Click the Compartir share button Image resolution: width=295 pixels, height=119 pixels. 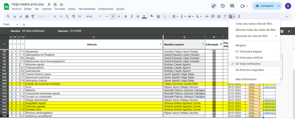(263, 6)
